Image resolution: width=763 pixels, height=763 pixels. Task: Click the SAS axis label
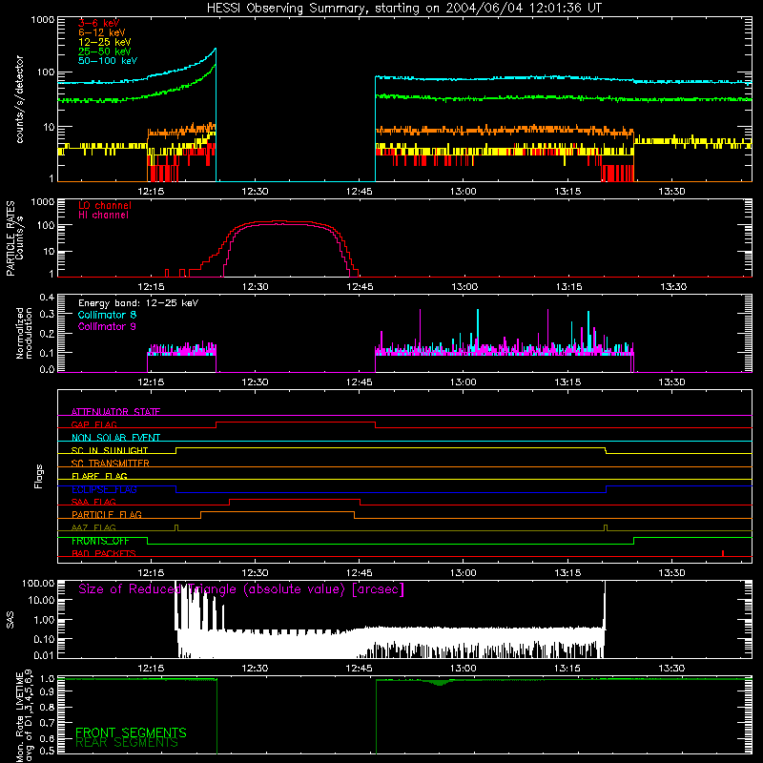10,620
